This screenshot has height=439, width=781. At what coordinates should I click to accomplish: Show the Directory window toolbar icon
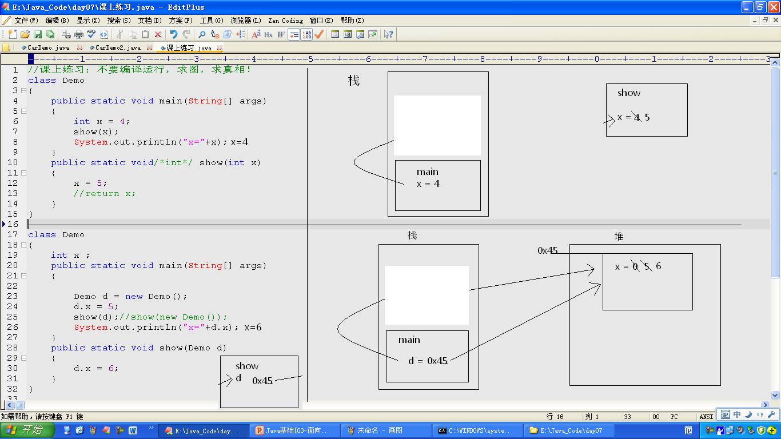pos(335,34)
